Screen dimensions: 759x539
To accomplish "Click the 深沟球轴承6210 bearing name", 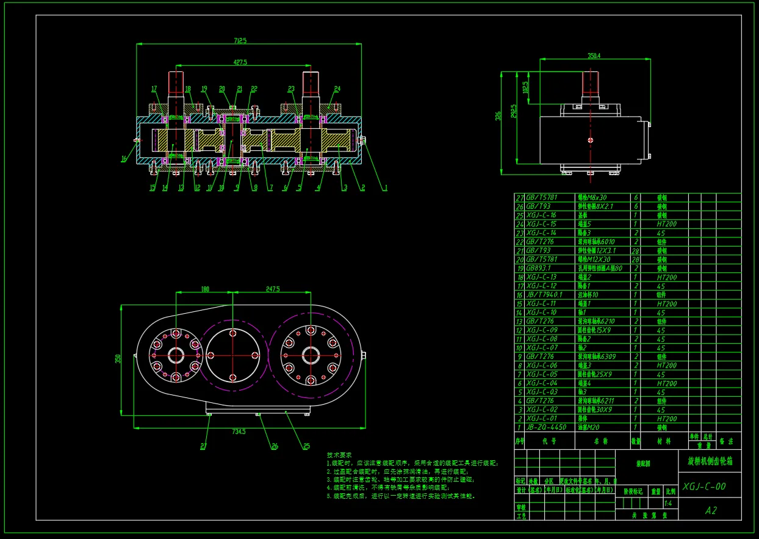I will point(596,322).
